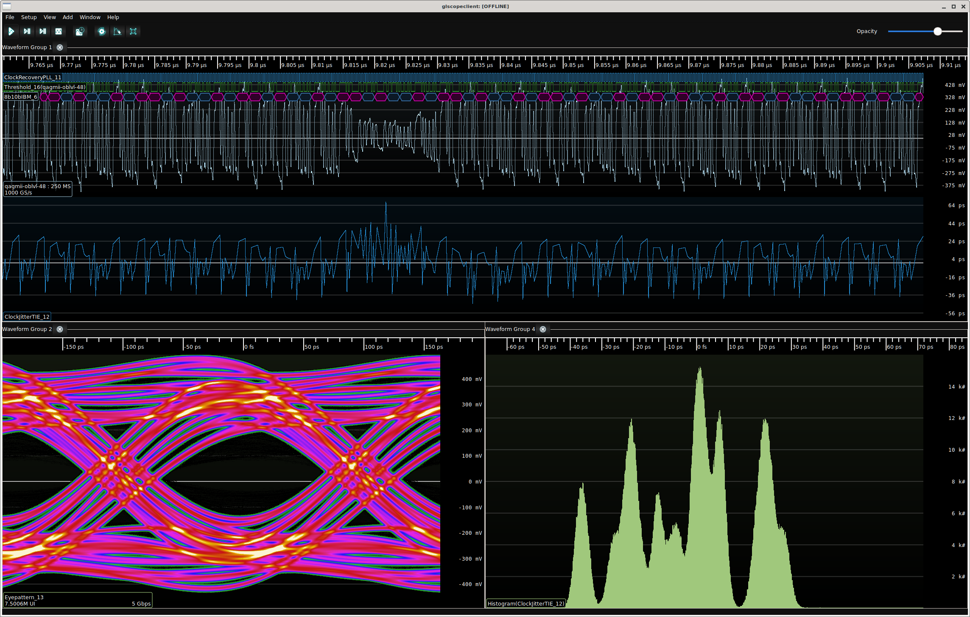Toggle fullscreen with the expand icon
Screen dimensions: 970x617
pos(133,31)
